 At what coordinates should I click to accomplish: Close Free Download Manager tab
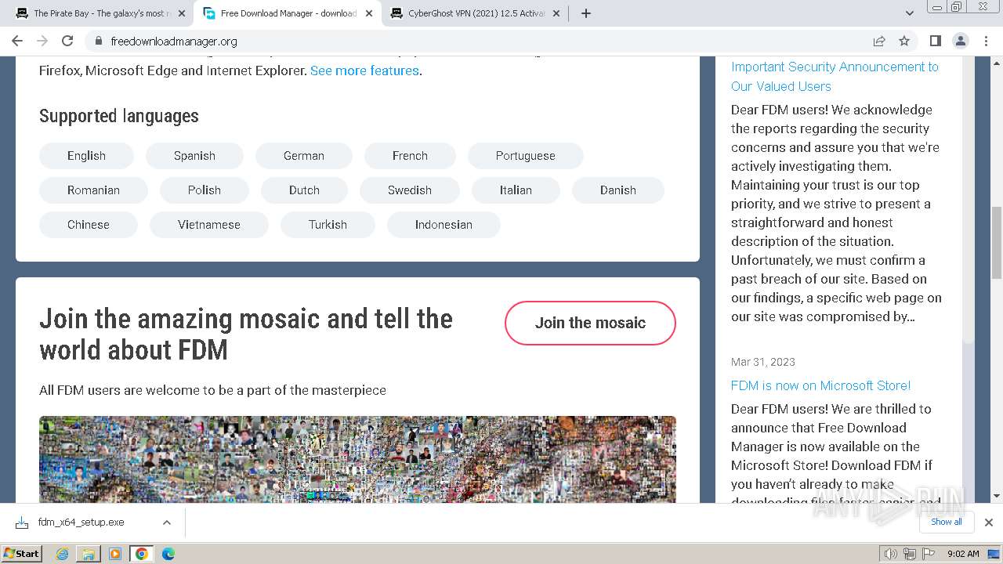point(369,13)
